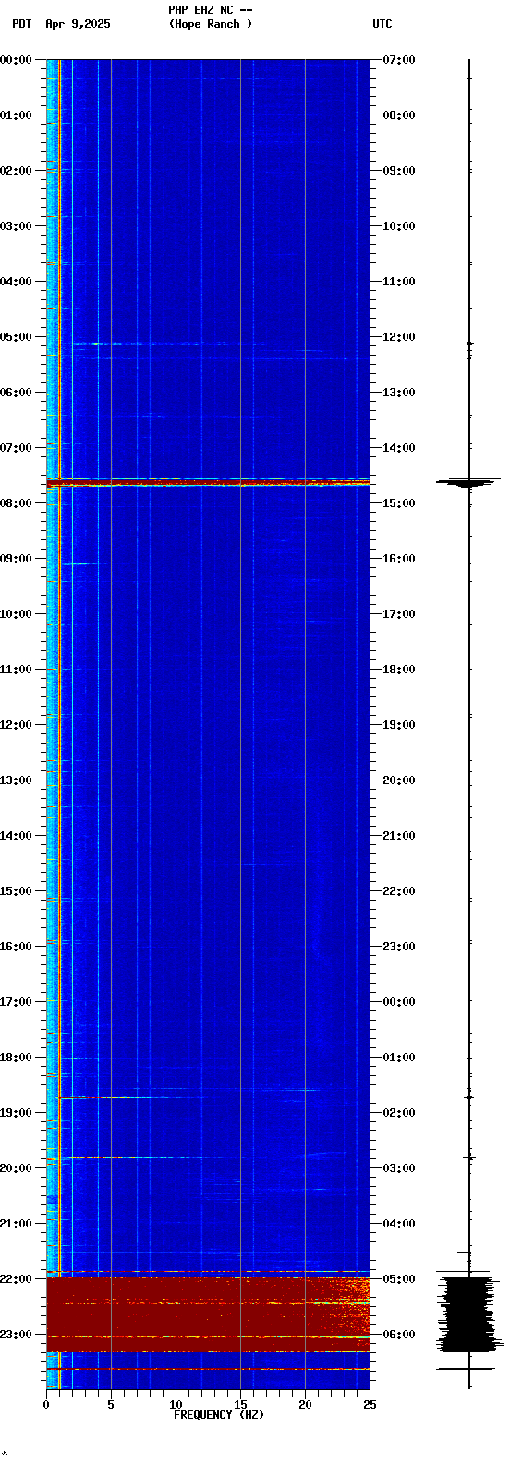Select the '15' Hz frequency tick label
Viewport: 510px width, 1463px height.
[240, 1405]
